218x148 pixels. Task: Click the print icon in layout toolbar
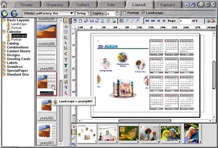point(114,21)
